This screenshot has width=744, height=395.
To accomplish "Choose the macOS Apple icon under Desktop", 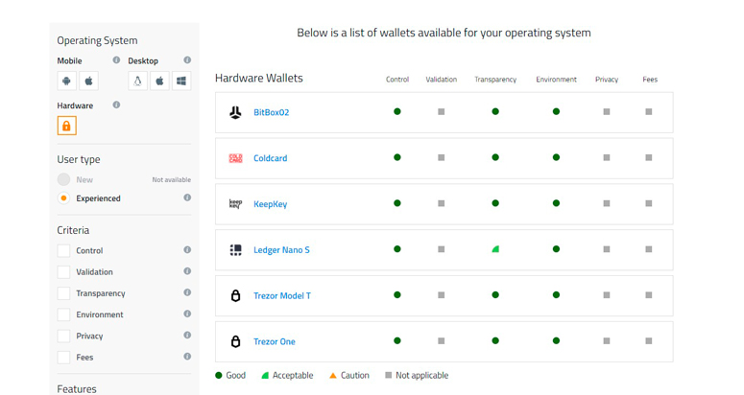I will [159, 81].
